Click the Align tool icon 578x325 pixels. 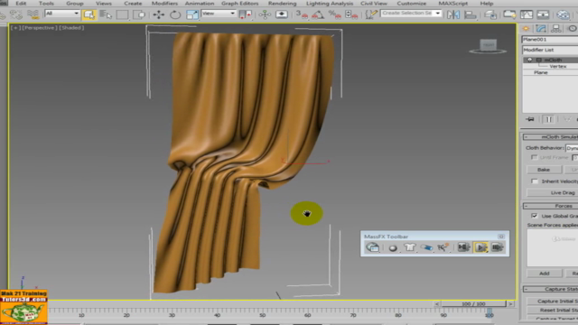point(470,14)
